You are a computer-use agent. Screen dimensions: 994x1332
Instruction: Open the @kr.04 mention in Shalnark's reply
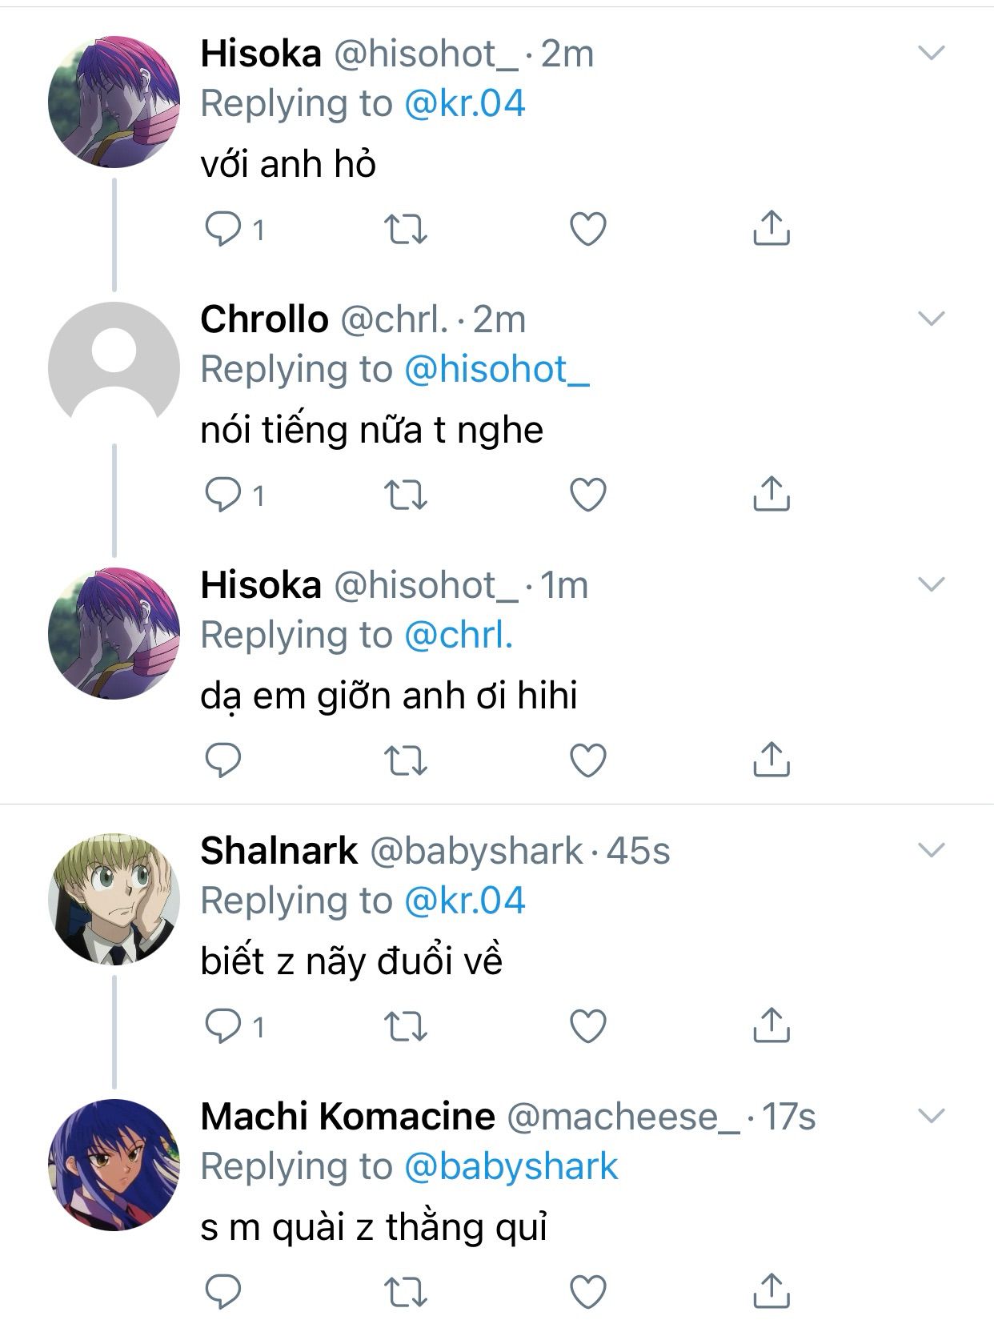coord(464,901)
